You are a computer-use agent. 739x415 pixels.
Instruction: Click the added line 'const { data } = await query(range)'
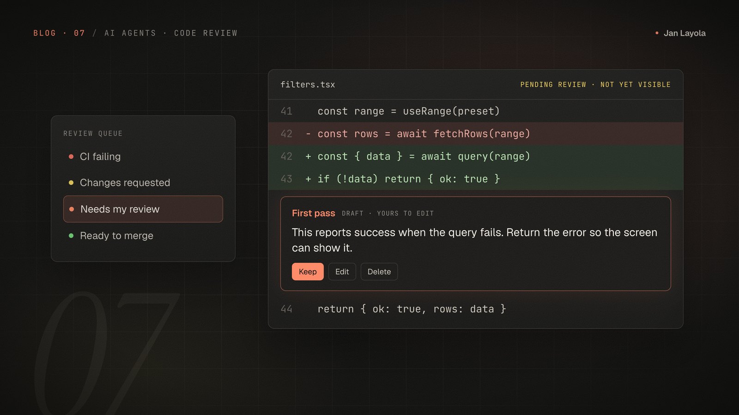pyautogui.click(x=476, y=156)
